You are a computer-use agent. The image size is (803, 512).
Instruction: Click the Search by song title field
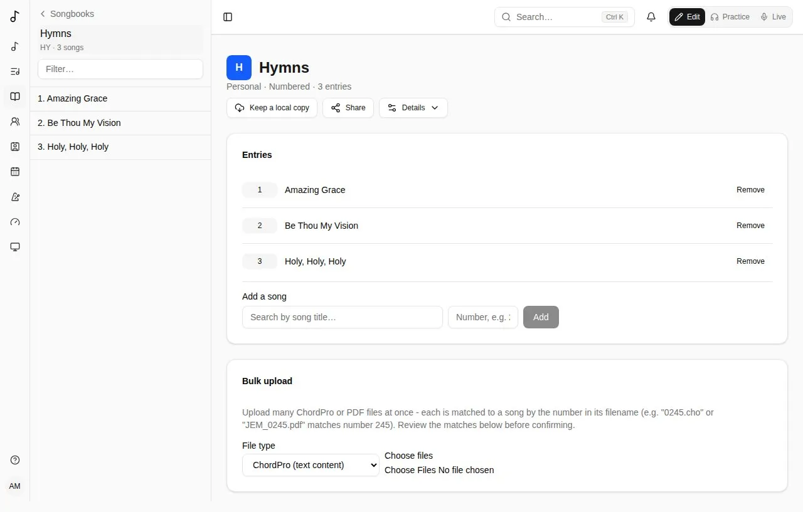point(343,317)
